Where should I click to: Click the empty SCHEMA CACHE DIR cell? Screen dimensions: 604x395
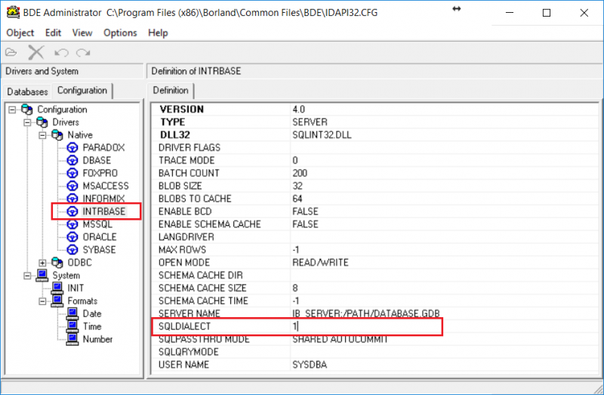[445, 275]
